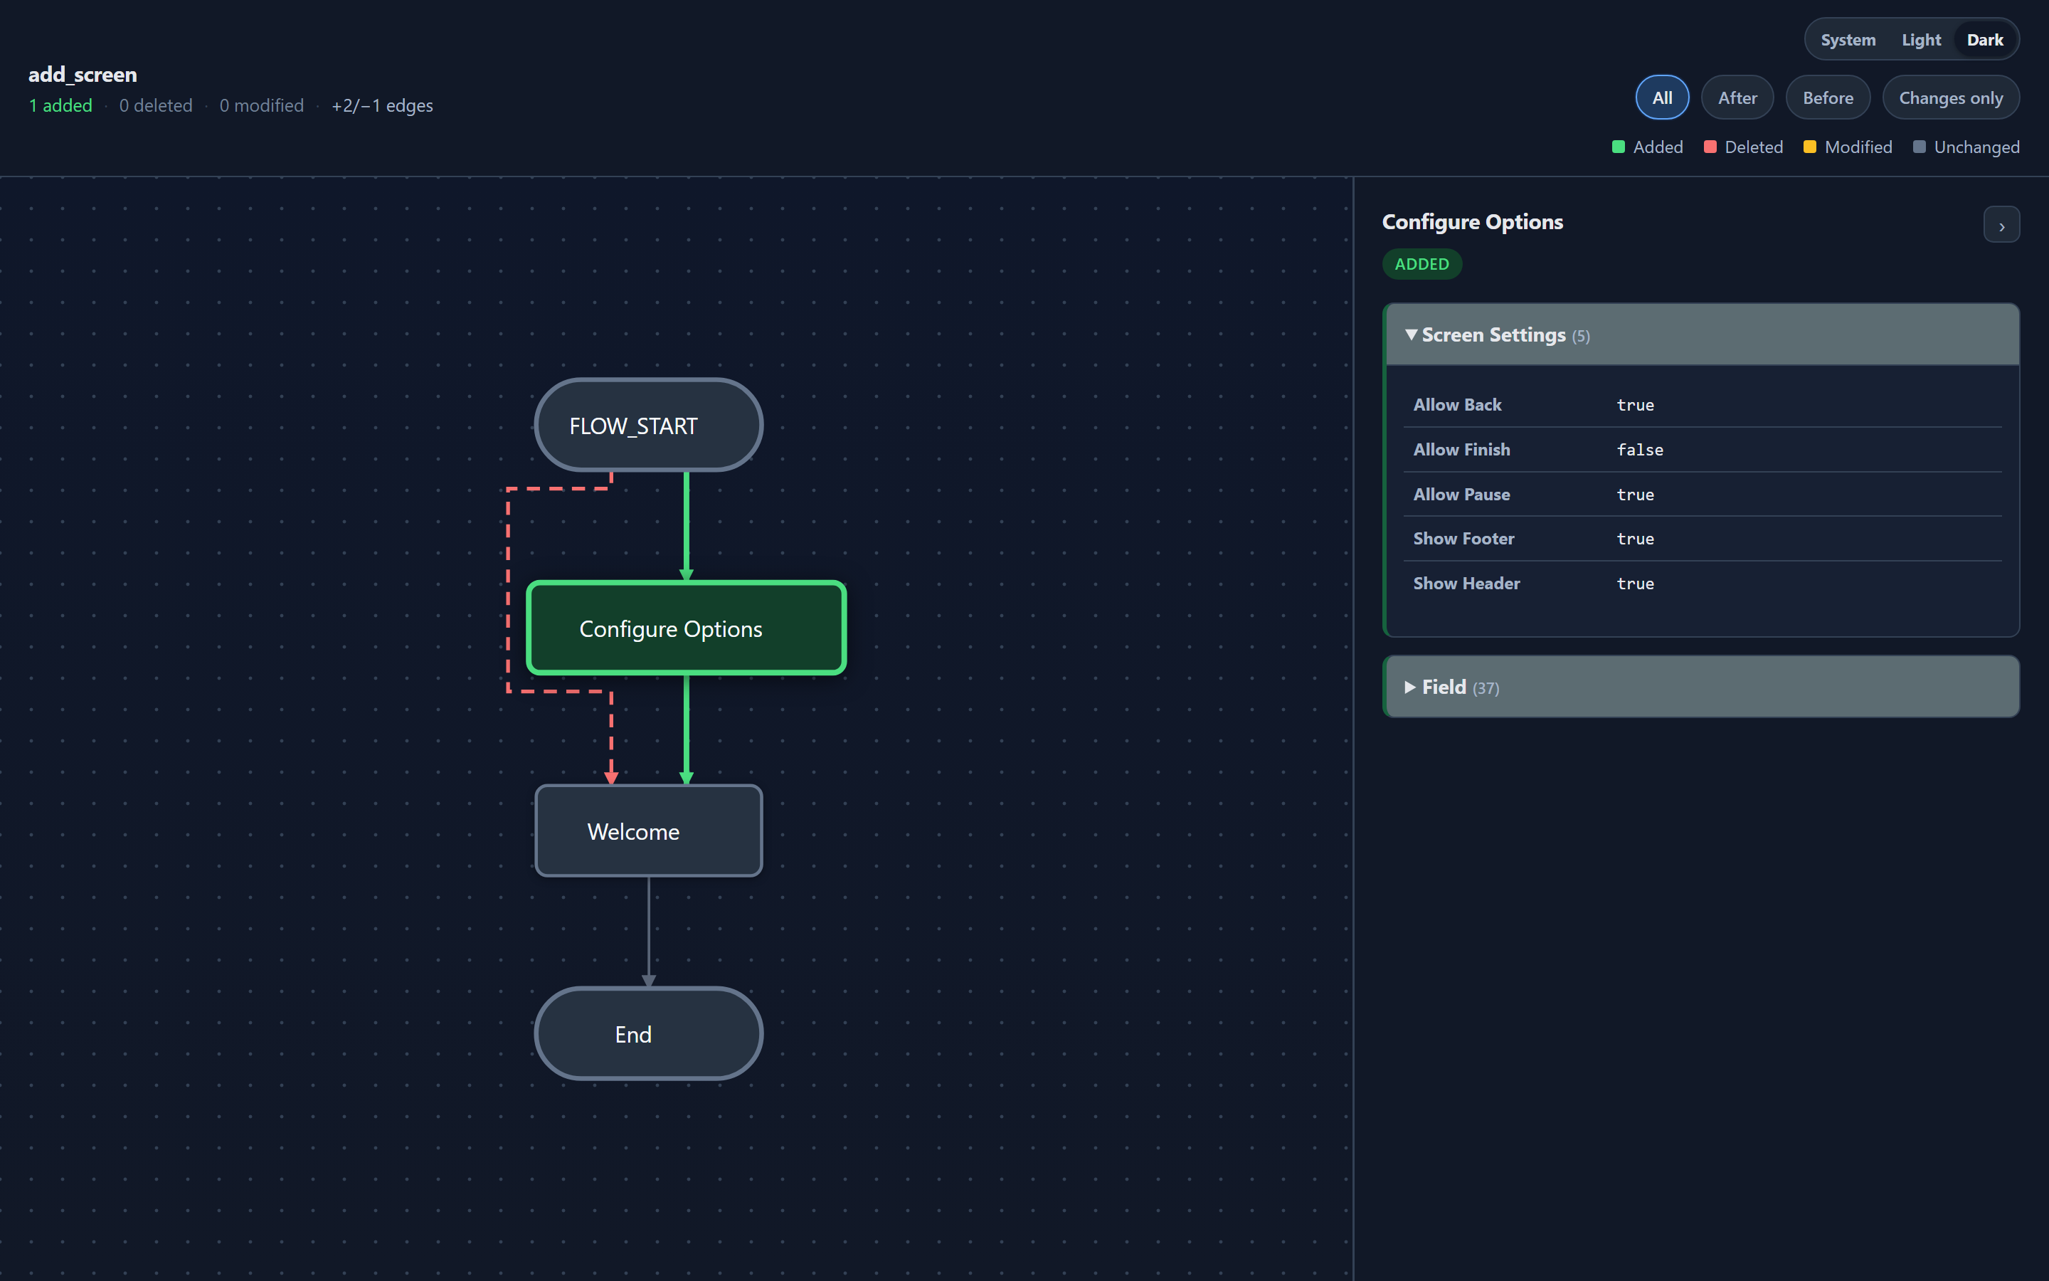Click the Allow Pause row label
The image size is (2049, 1281).
coord(1461,495)
